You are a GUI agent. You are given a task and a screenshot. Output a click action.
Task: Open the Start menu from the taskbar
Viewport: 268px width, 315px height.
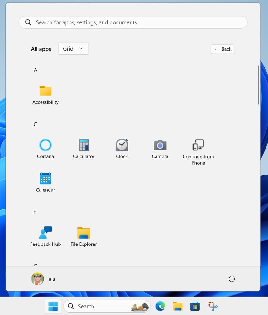[x=53, y=306]
